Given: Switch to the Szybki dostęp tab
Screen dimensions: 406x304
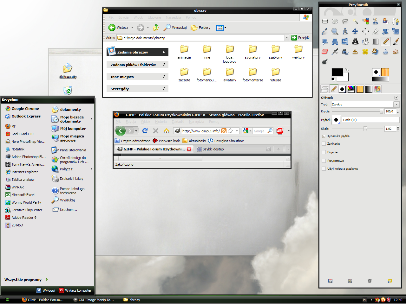Looking at the screenshot, I should pos(213,149).
